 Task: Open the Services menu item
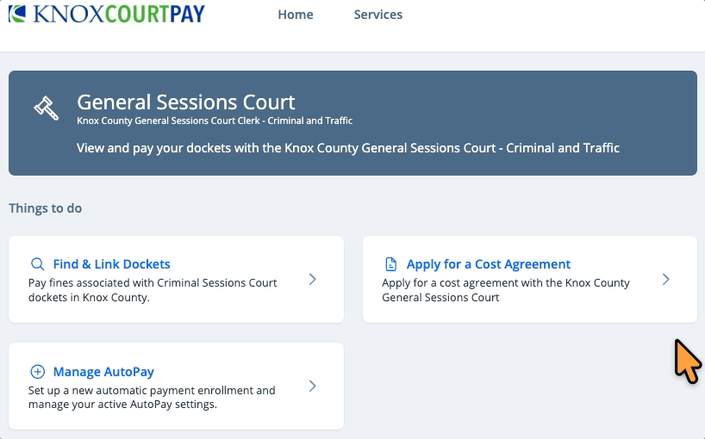pos(378,15)
